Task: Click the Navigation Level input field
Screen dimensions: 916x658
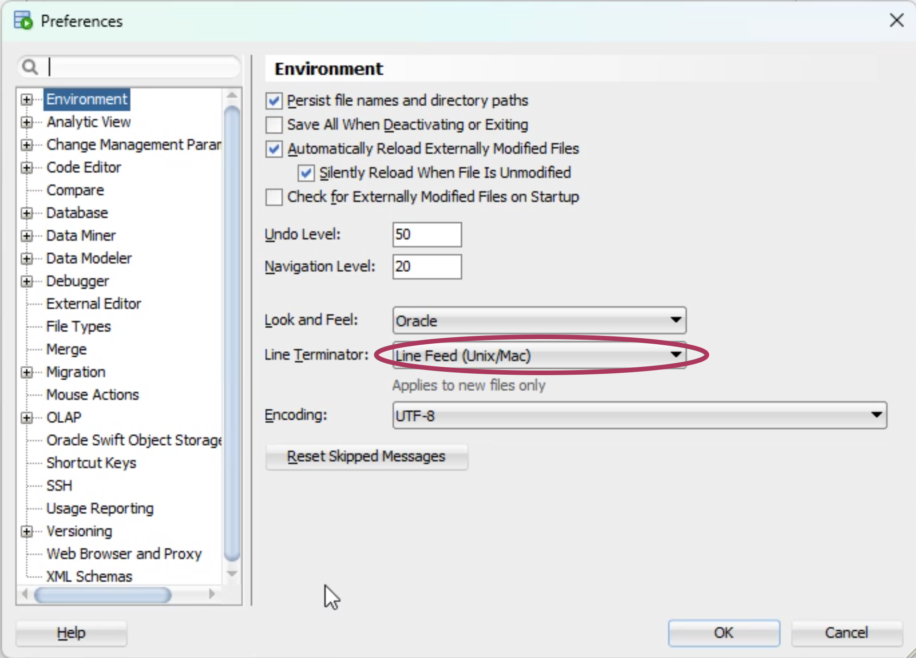Action: [x=427, y=267]
